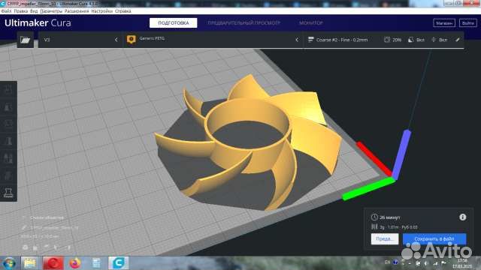Open the Per Model Settings tool

(8, 158)
